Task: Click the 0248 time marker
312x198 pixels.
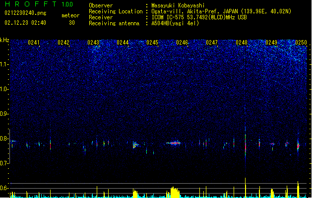Action: click(242, 43)
